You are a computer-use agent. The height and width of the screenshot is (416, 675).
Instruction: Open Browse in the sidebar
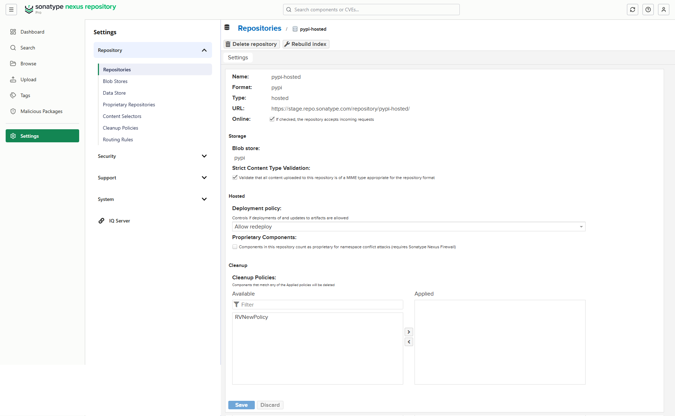click(x=42, y=64)
